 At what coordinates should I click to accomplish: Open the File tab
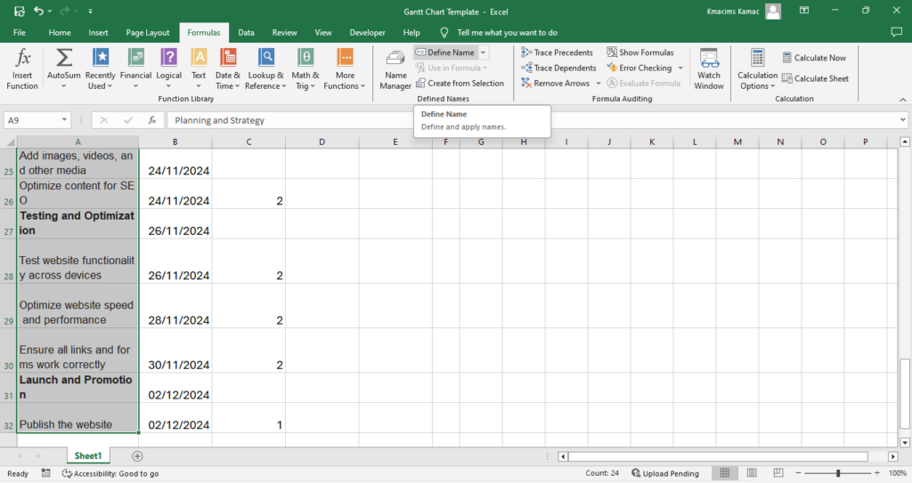pos(20,33)
